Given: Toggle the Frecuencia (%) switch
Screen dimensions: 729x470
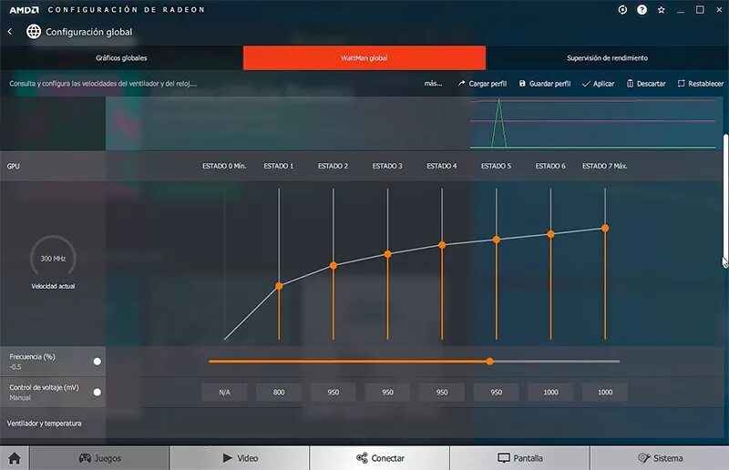Looking at the screenshot, I should (98, 362).
